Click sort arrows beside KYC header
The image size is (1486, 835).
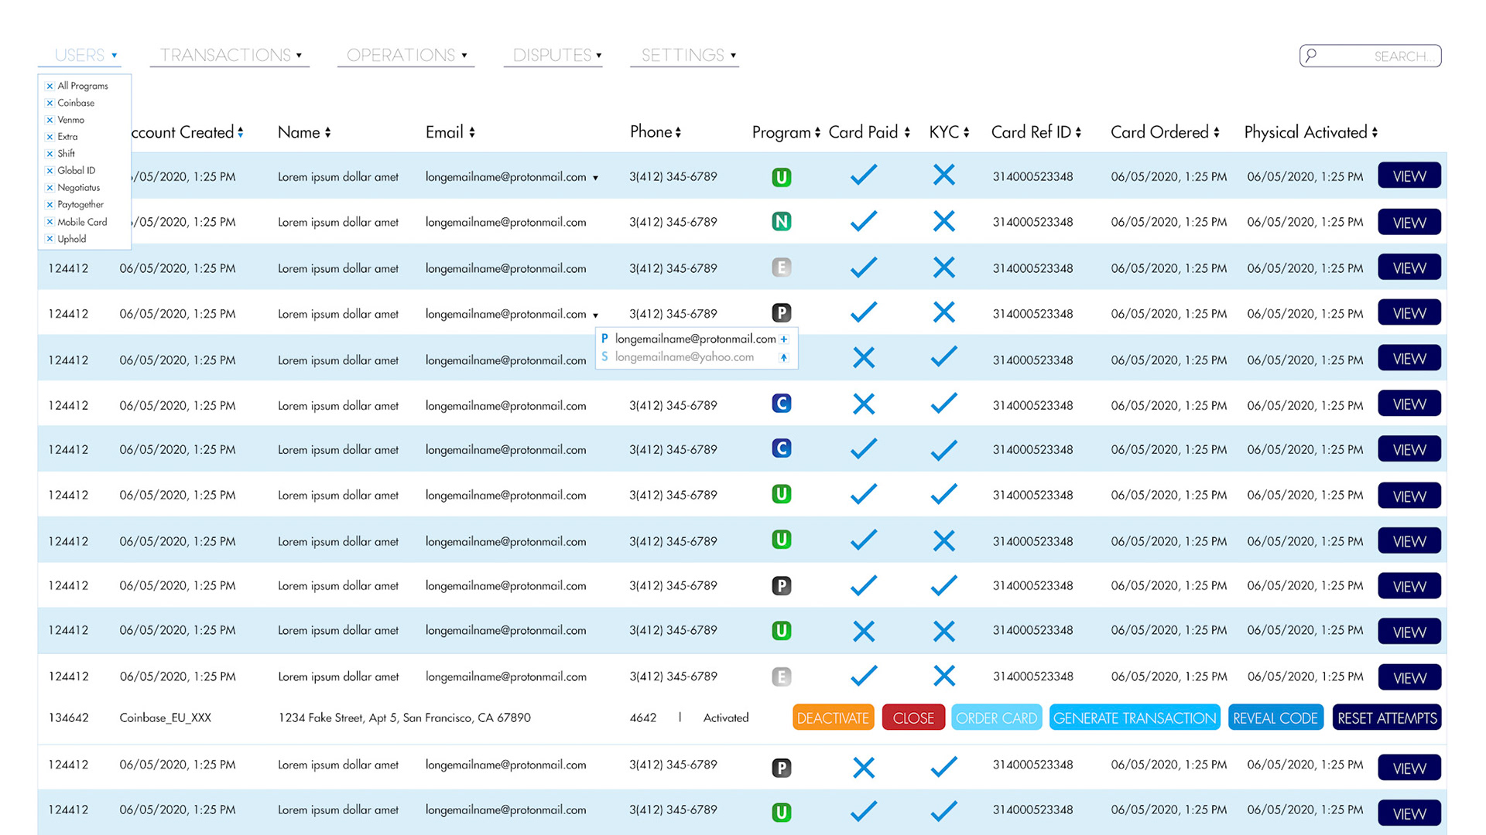[x=967, y=133]
